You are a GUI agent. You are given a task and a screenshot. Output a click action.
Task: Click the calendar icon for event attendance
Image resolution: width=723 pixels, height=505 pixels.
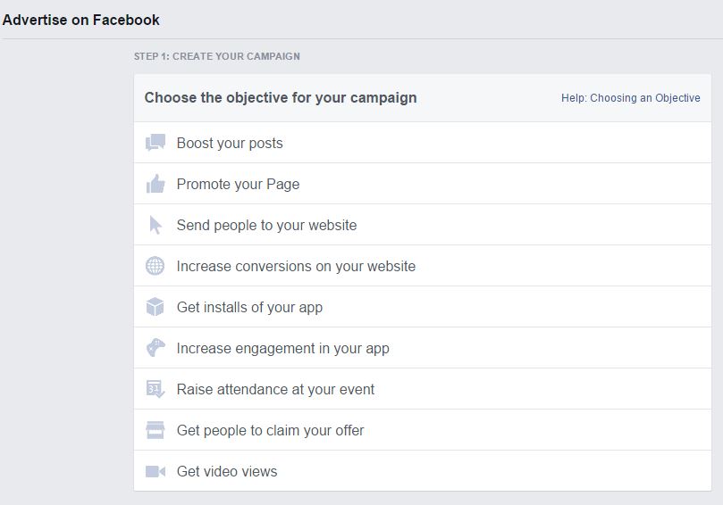coord(156,389)
